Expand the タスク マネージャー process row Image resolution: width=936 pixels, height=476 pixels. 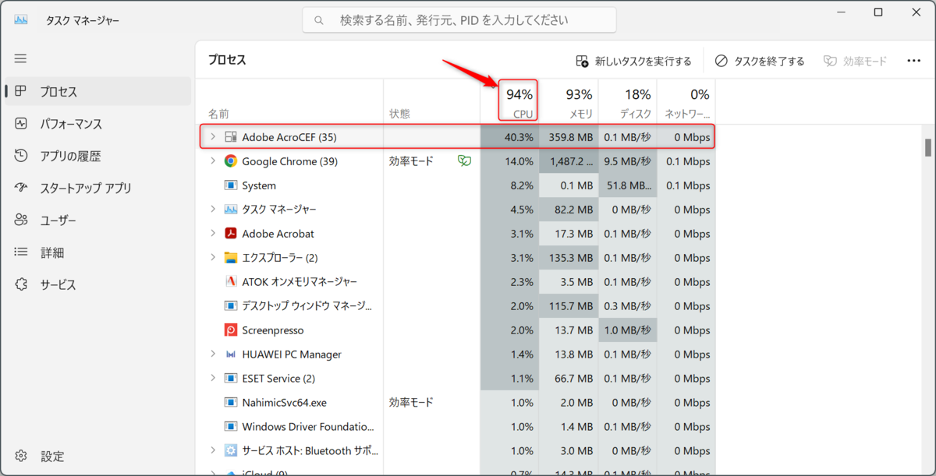pyautogui.click(x=212, y=210)
